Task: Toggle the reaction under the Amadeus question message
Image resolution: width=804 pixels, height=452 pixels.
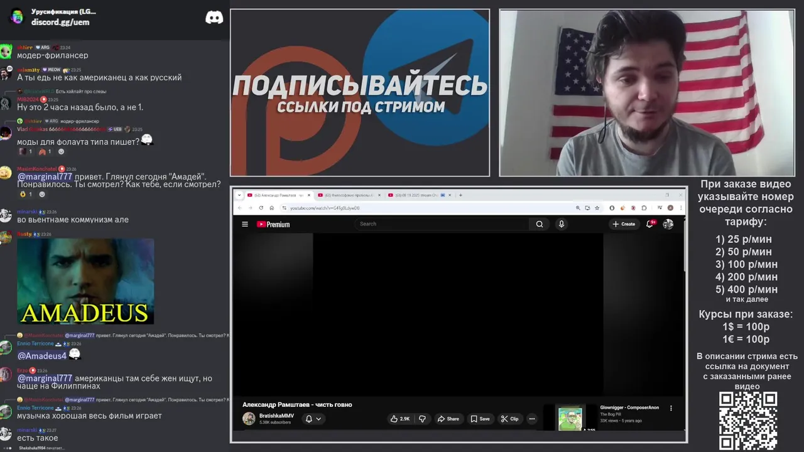Action: coord(26,194)
